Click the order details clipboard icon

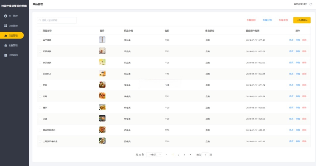point(6,55)
